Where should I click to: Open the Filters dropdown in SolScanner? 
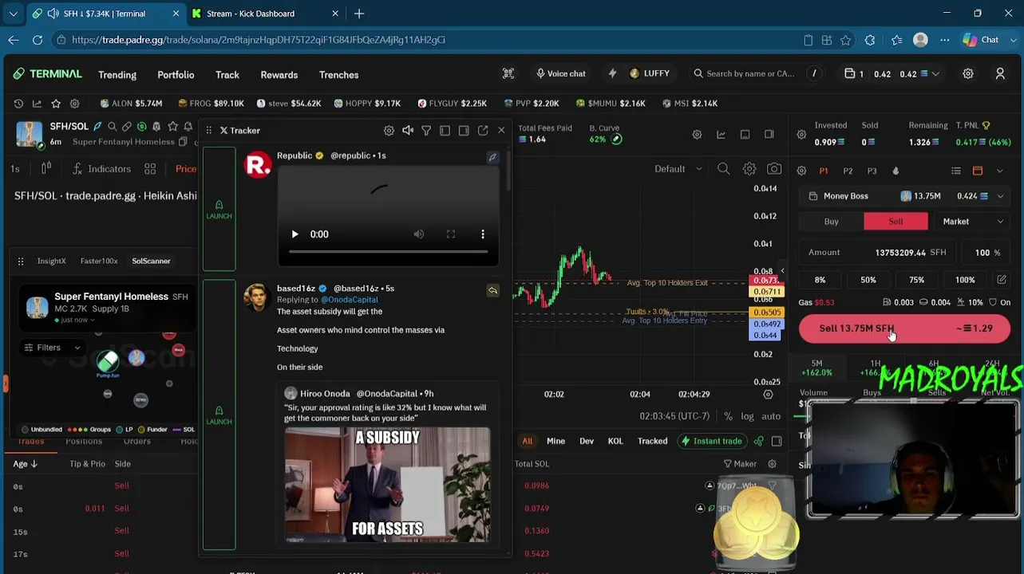[53, 348]
